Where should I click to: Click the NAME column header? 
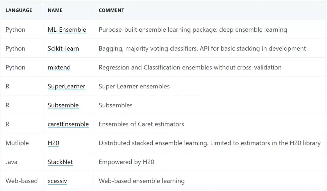pos(55,10)
